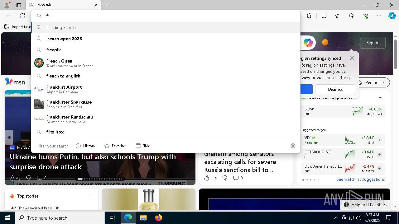Open the DOW stock row
Image resolution: width=399 pixels, height=224 pixels.
click(x=343, y=111)
